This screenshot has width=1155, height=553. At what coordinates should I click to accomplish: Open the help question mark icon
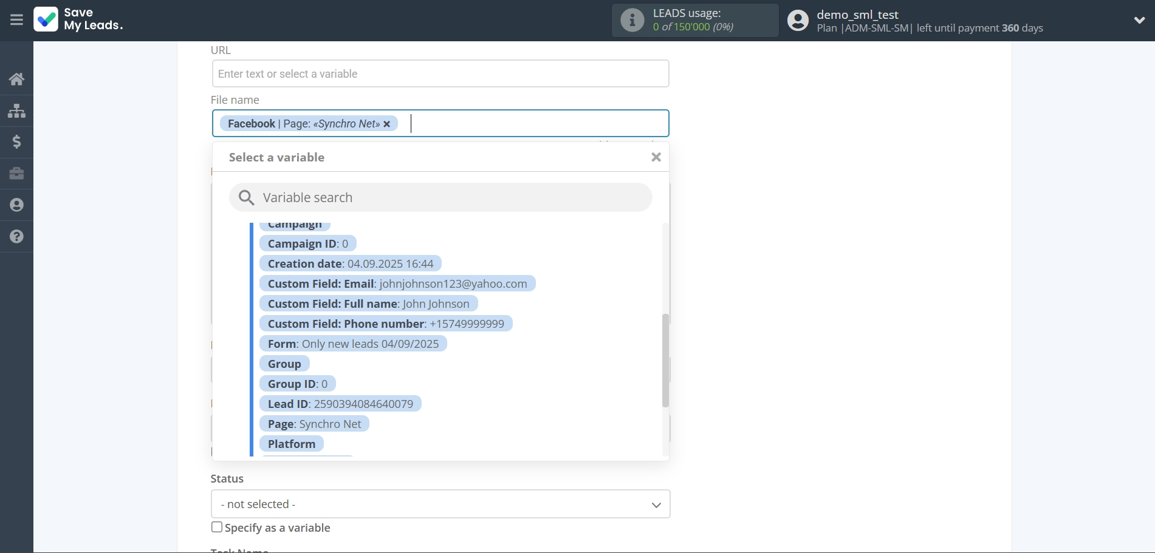point(16,237)
